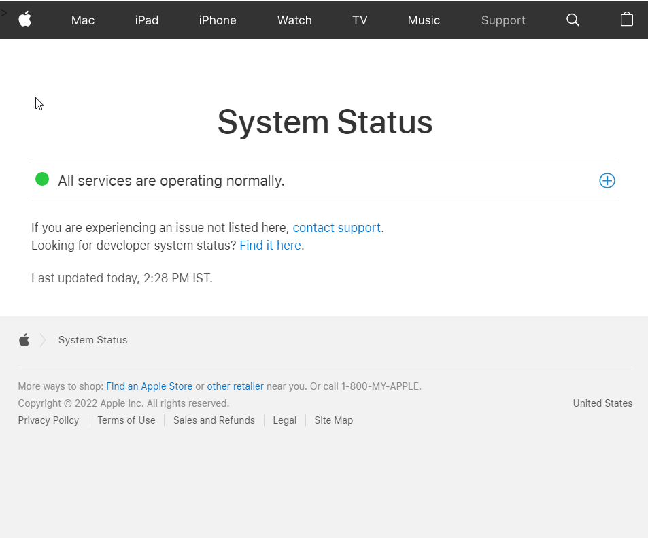Open the Privacy Policy footer link
Screen dimensions: 648x538
(x=48, y=420)
